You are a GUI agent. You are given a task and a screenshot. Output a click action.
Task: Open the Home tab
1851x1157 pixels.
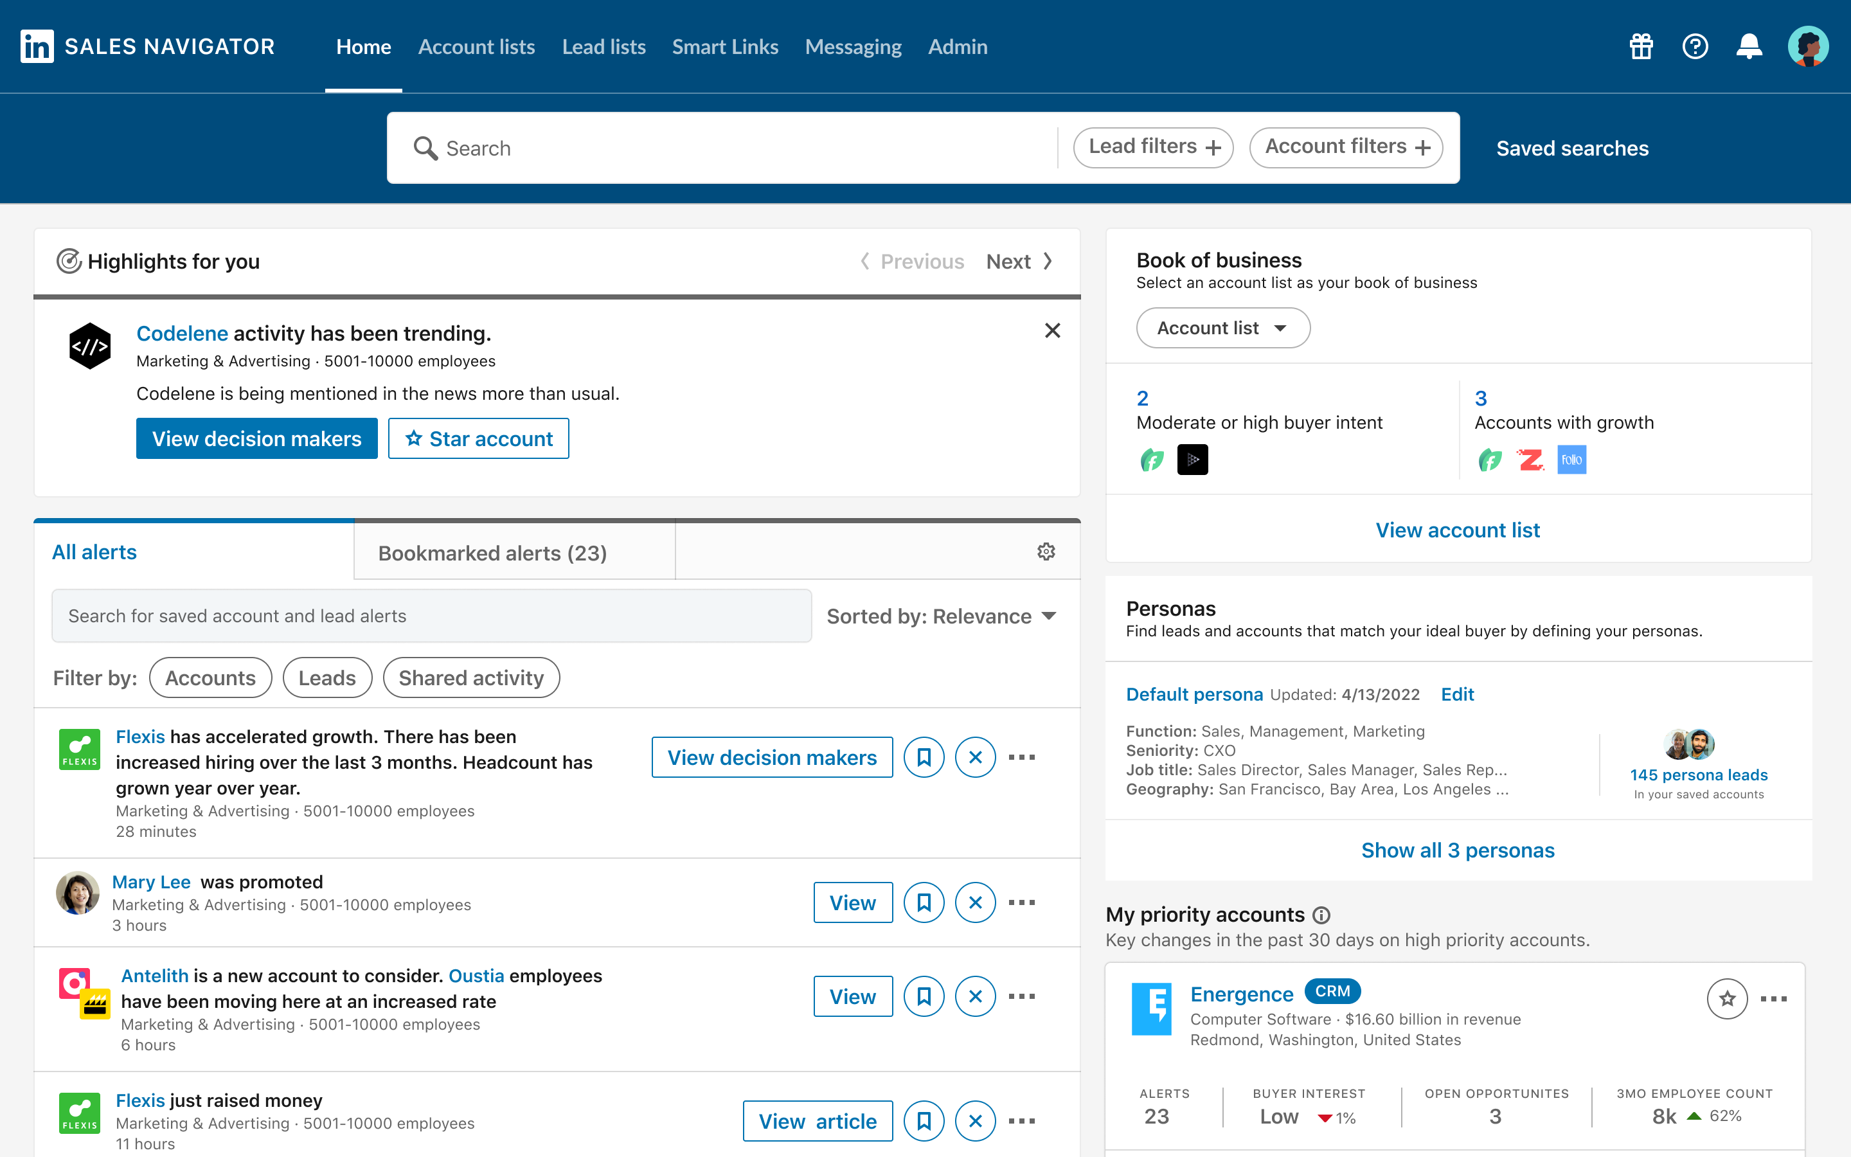pos(363,47)
